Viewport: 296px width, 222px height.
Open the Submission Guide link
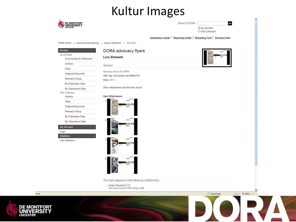coord(160,38)
